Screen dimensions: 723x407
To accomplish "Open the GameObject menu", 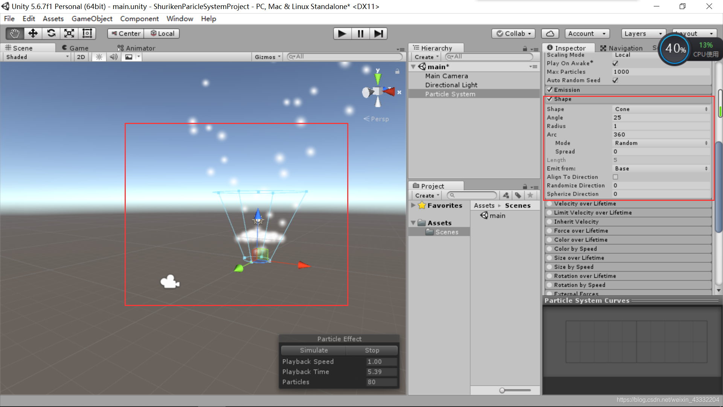I will 92,18.
